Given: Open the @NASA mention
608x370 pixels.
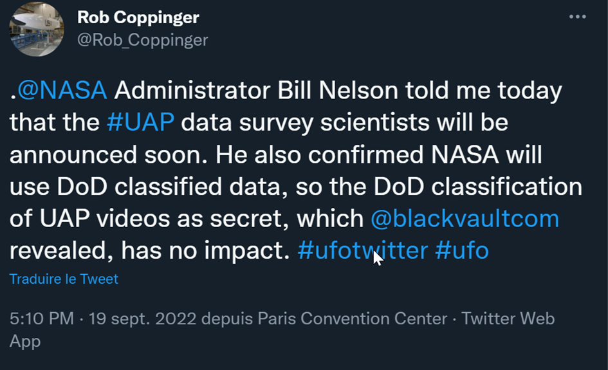Looking at the screenshot, I should pyautogui.click(x=62, y=90).
